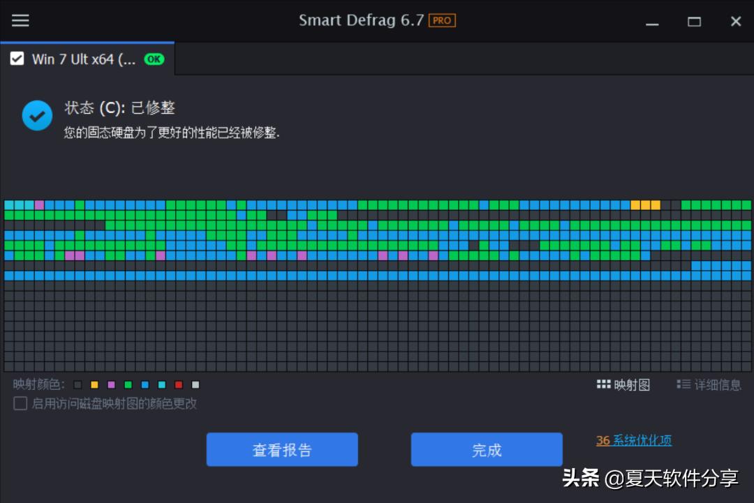Screen dimensions: 754x503
Task: Click the yellow legend color swatch
Action: (x=94, y=384)
